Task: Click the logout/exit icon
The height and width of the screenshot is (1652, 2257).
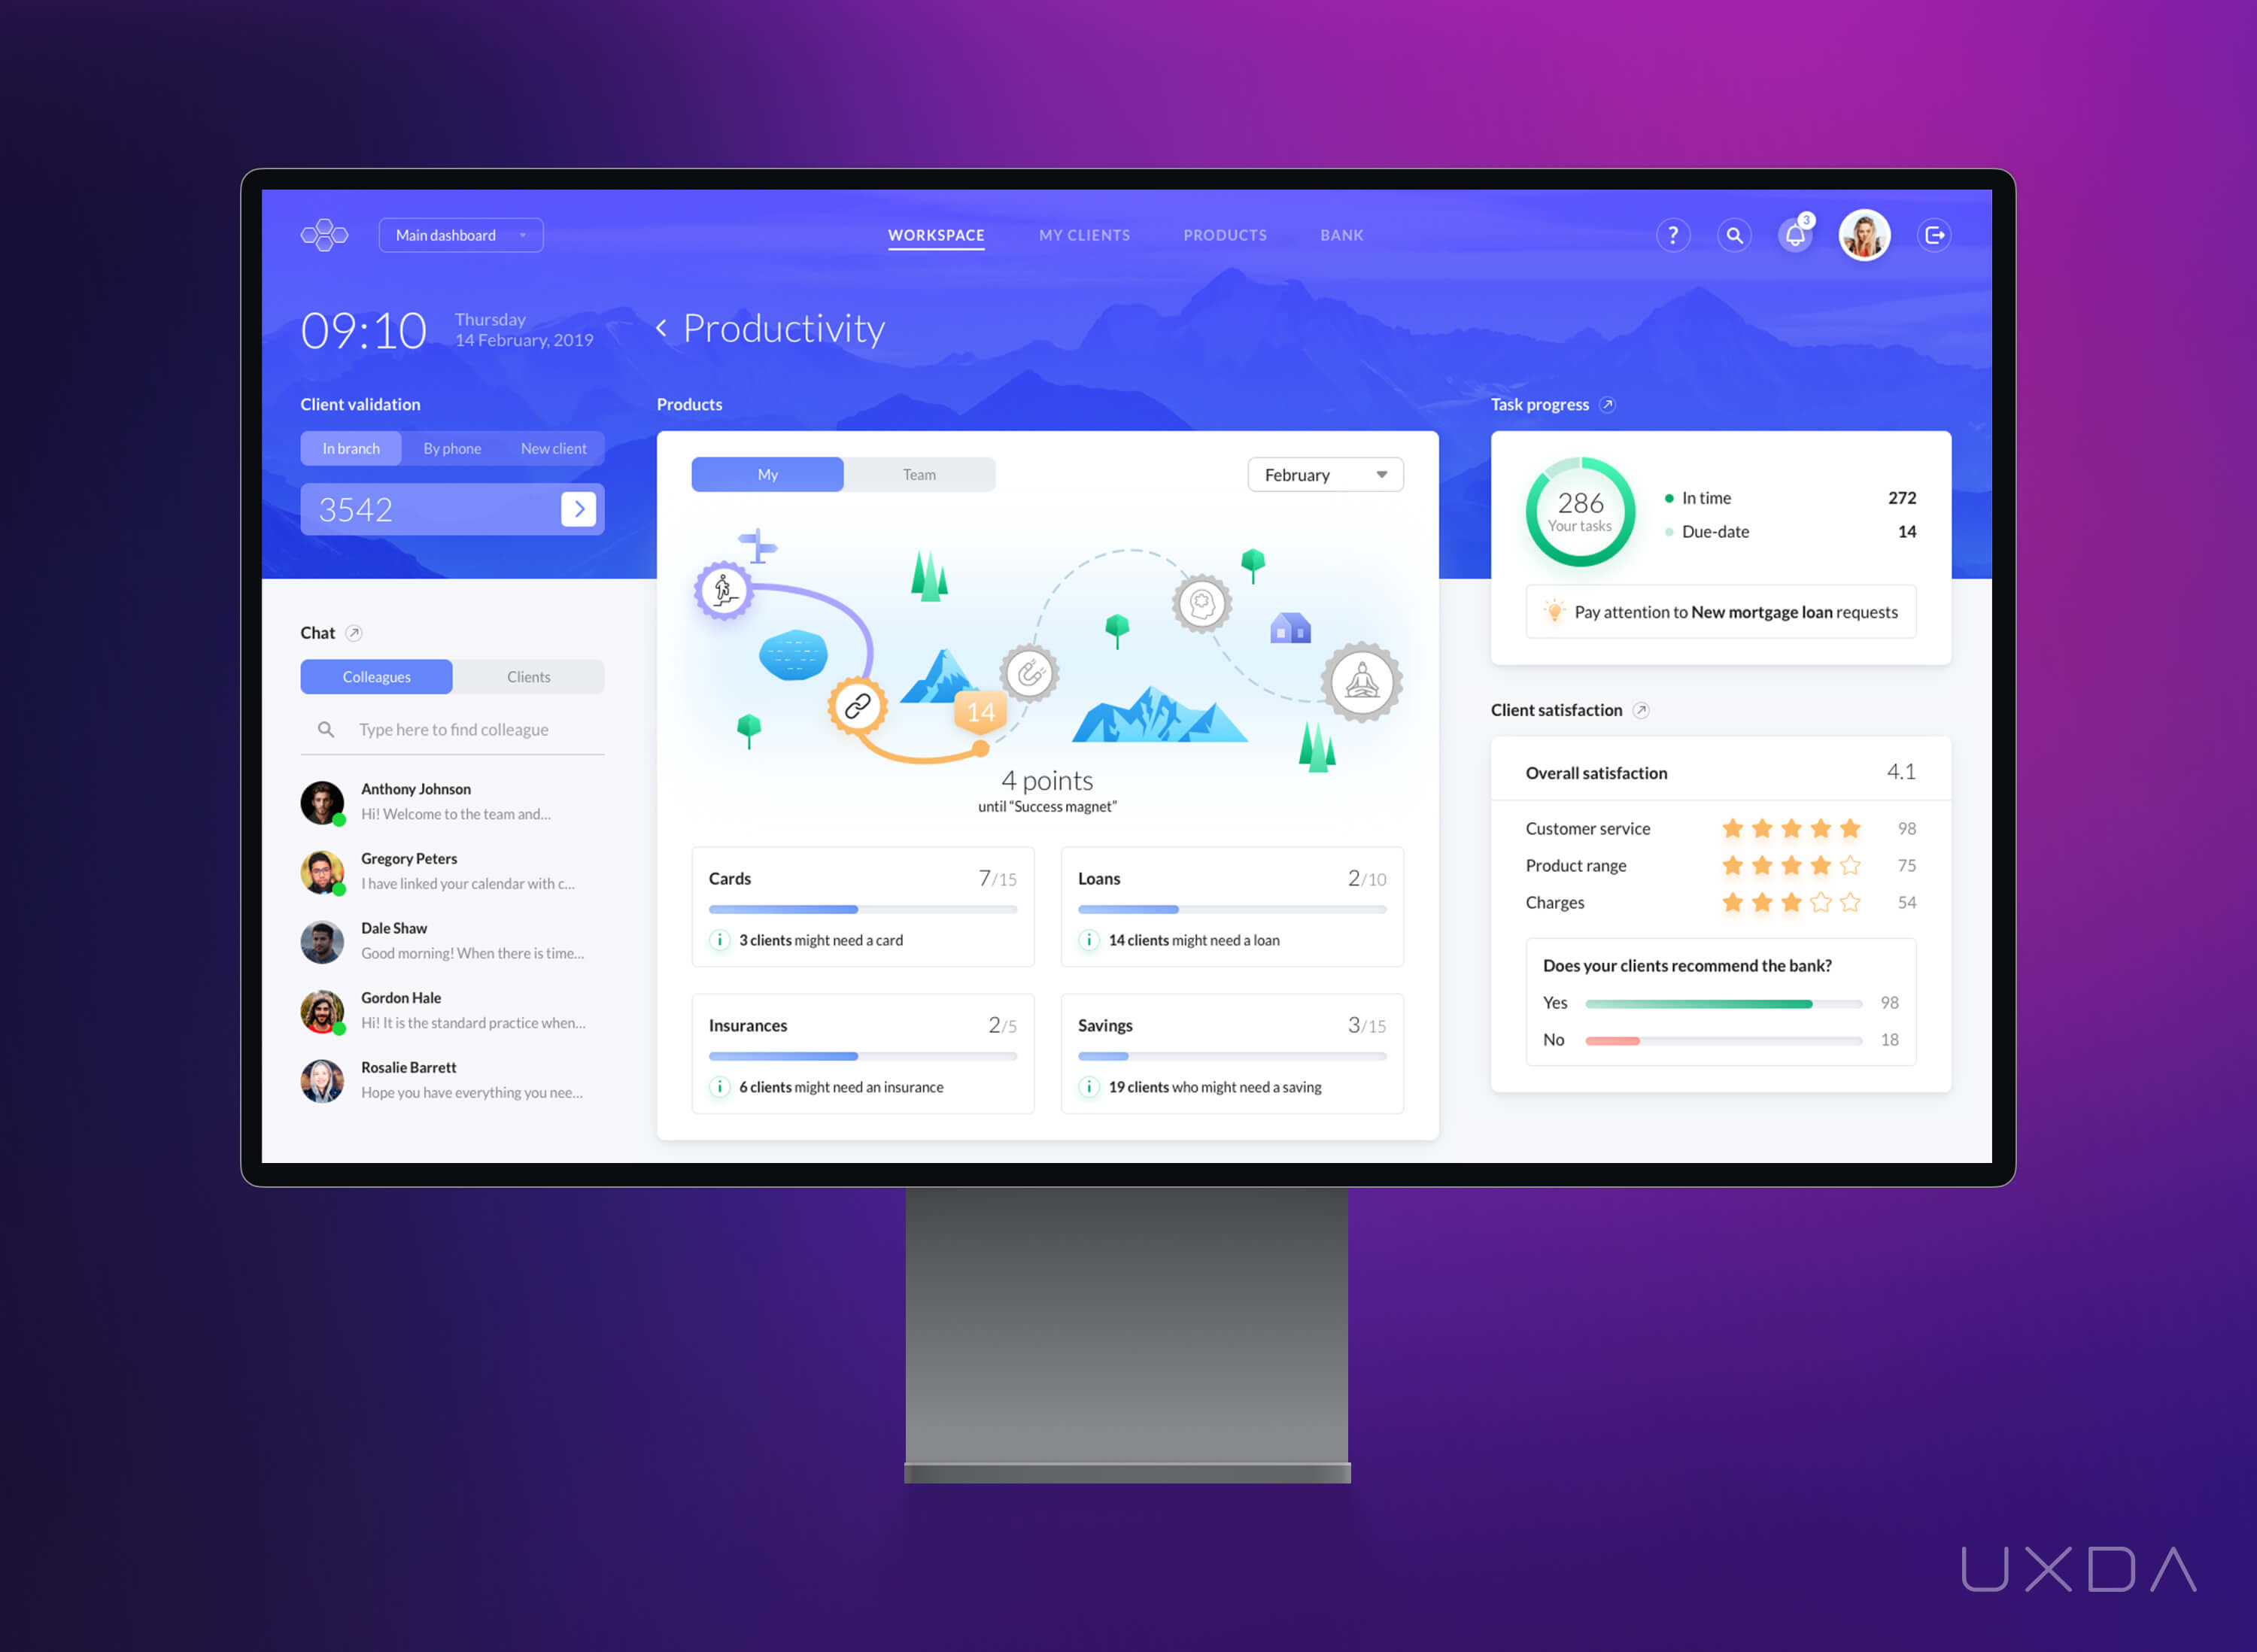Action: 1933,235
